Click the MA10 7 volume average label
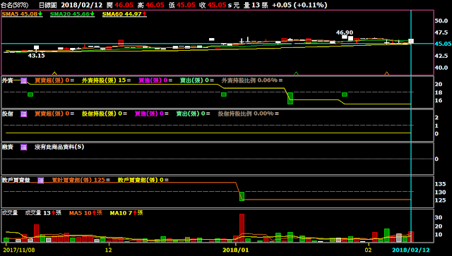452x256 pixels. pos(126,213)
